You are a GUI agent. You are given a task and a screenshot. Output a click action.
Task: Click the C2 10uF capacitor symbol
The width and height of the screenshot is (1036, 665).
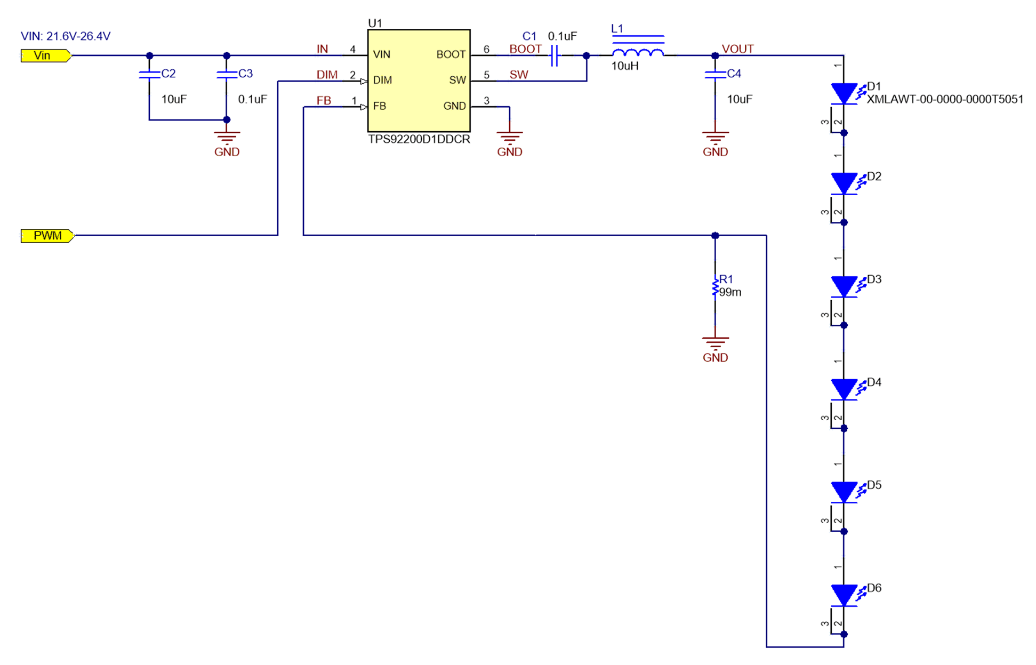tap(150, 76)
